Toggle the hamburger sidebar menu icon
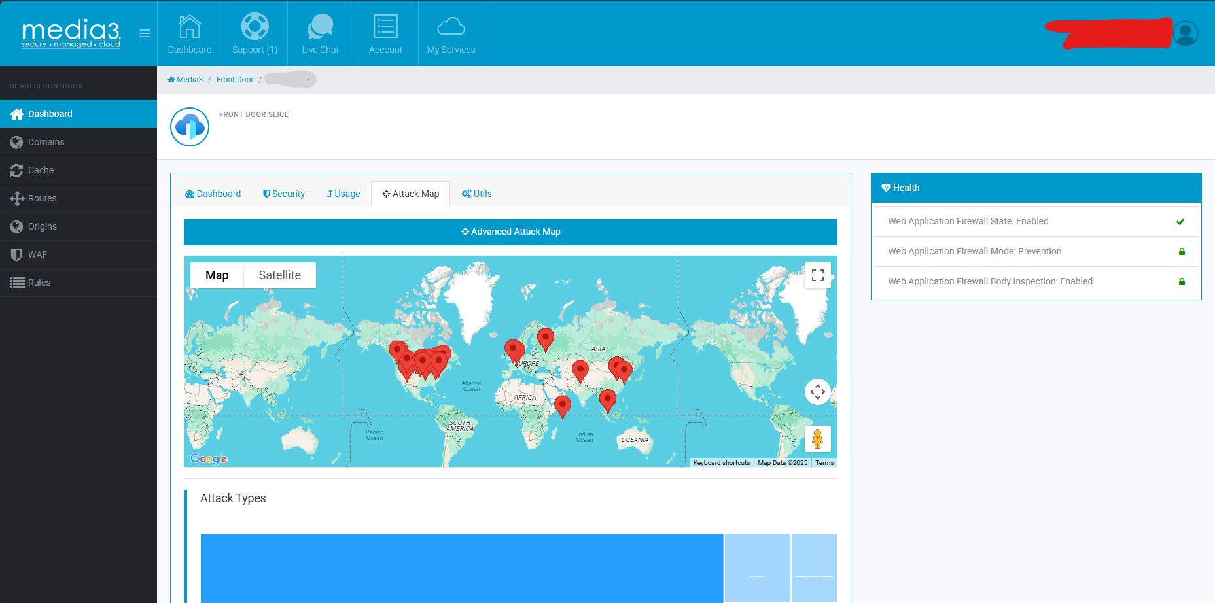1215x603 pixels. (145, 33)
